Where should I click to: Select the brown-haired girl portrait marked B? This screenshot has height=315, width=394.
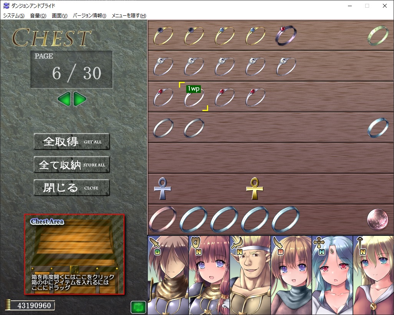pyautogui.click(x=291, y=275)
